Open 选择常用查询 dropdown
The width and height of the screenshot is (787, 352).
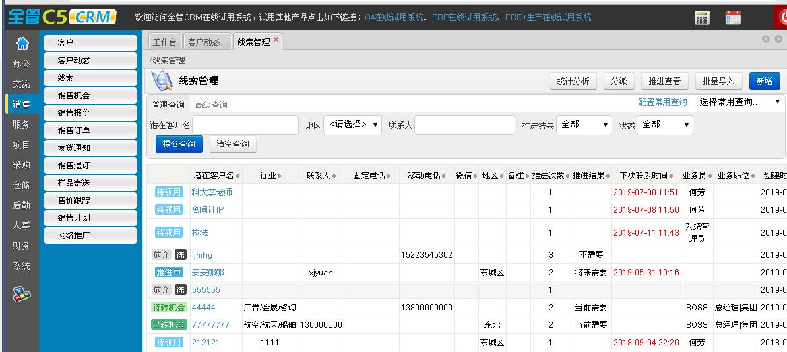[x=740, y=102]
